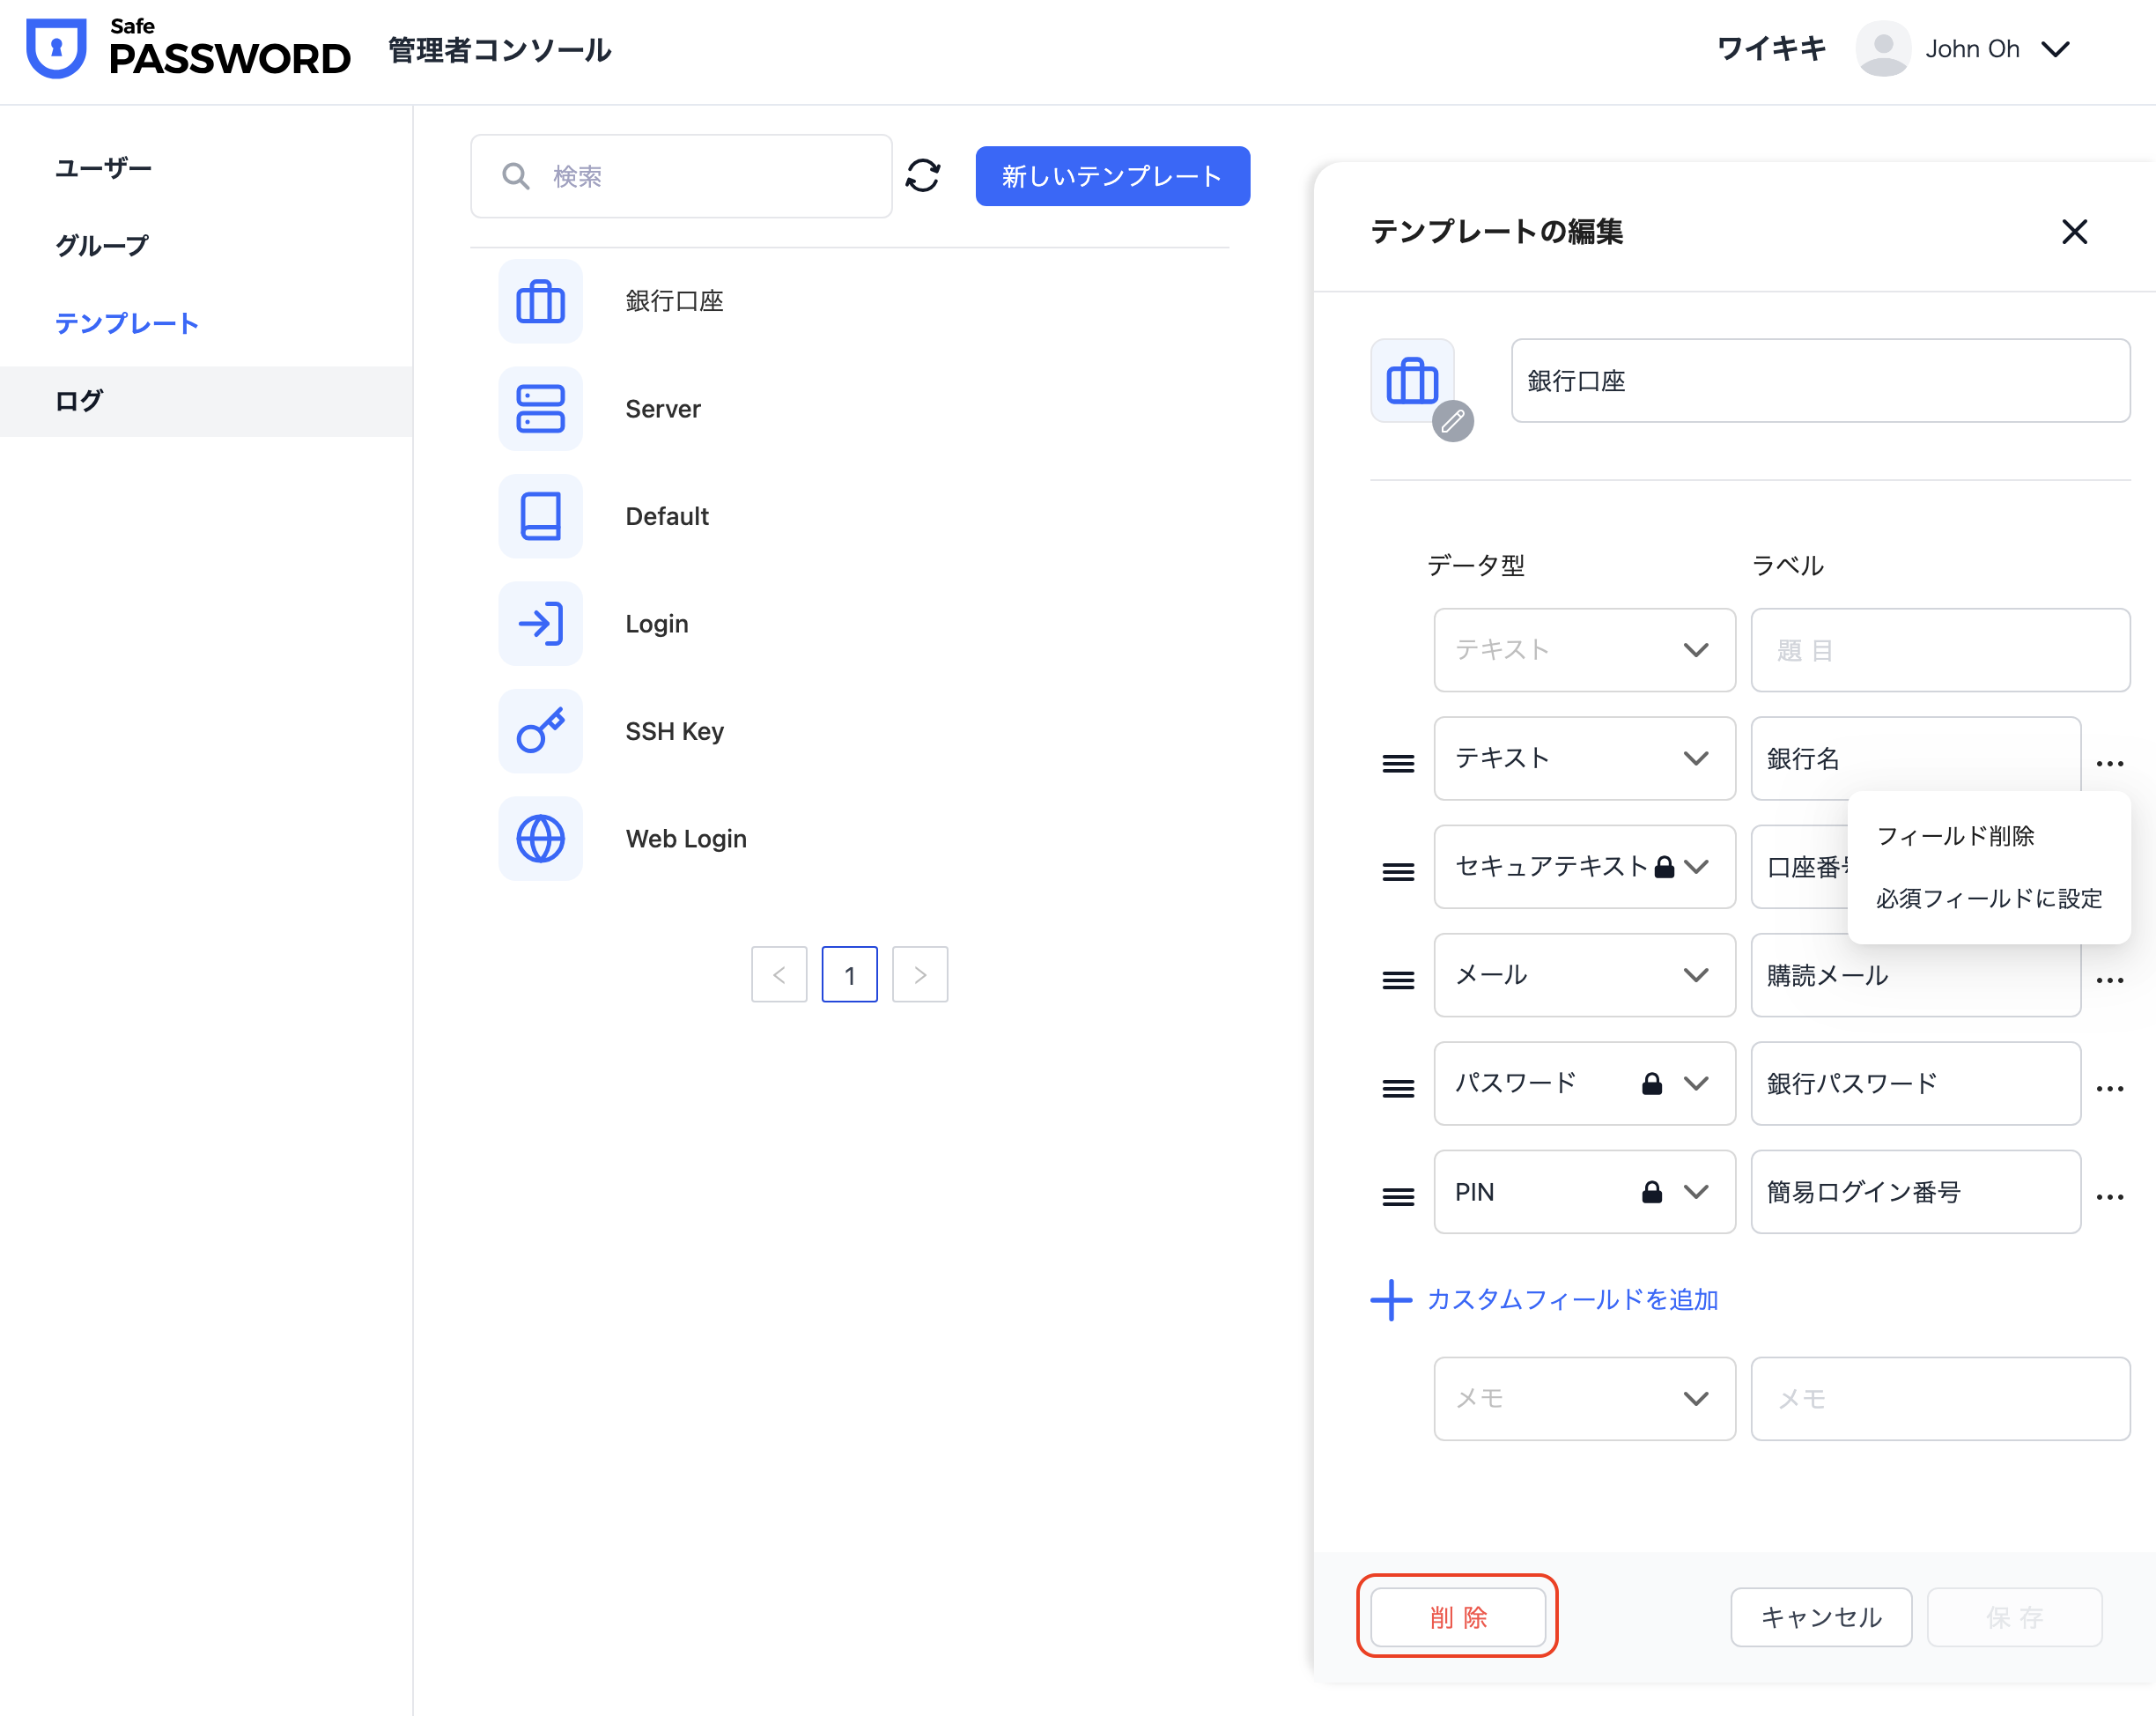Click the 新しいテンプレート button
Viewport: 2156px width, 1716px height.
1112,176
